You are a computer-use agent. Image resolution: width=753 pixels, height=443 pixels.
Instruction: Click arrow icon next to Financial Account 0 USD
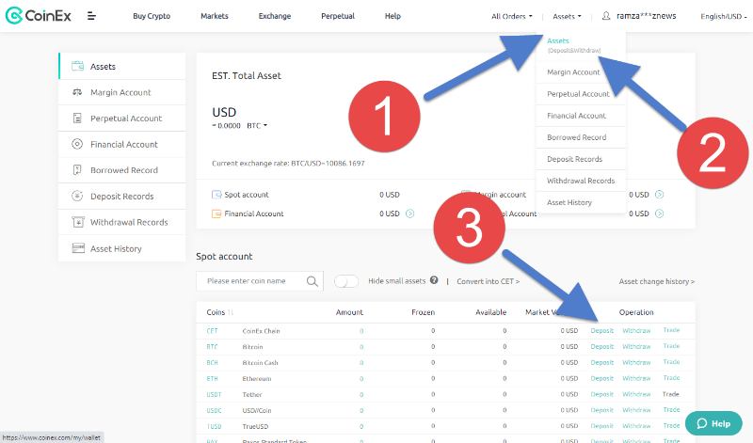409,214
